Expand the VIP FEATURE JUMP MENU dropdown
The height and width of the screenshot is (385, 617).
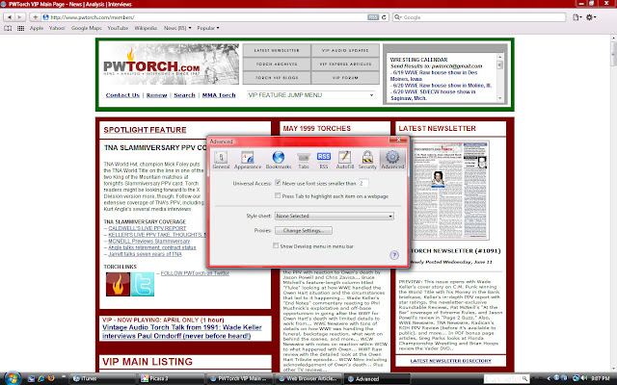click(x=310, y=95)
